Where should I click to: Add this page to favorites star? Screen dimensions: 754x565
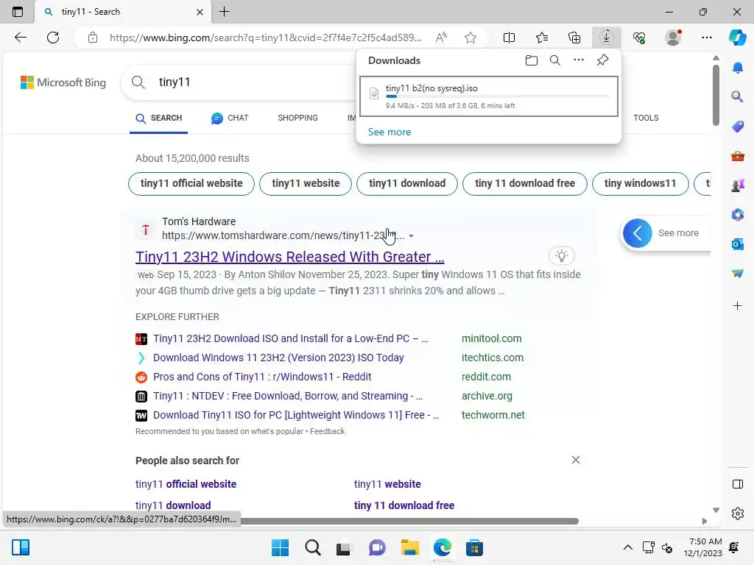pyautogui.click(x=471, y=38)
